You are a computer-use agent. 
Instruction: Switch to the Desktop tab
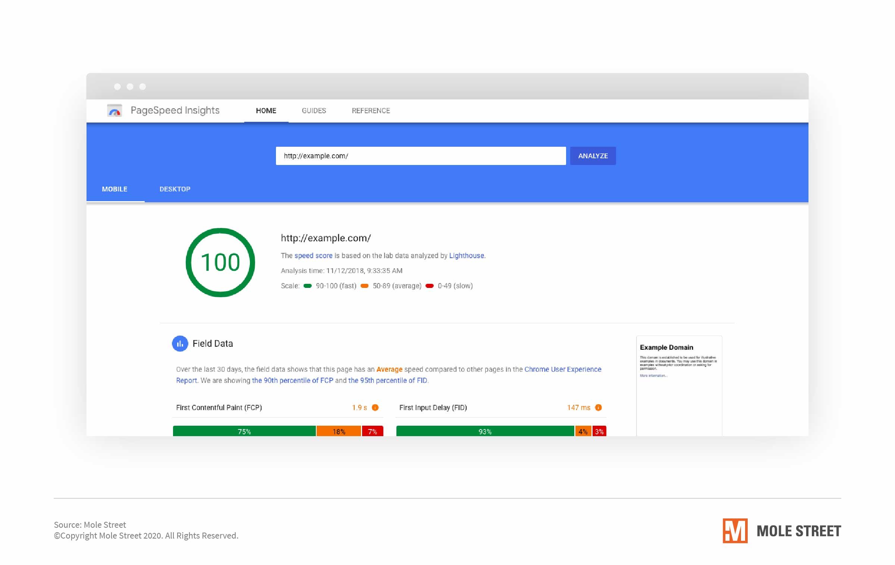click(175, 189)
